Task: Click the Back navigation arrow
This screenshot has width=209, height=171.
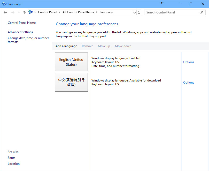Action: [x=5, y=12]
